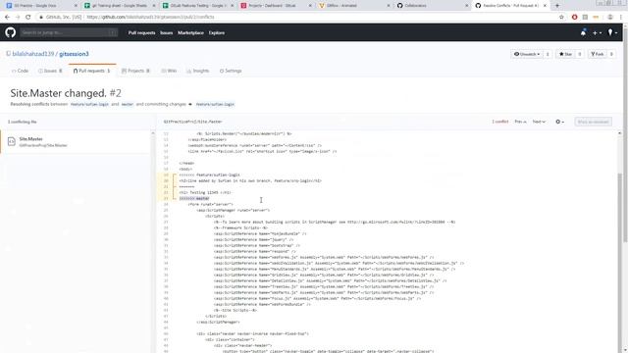Switch to the repository Issues tab
The width and height of the screenshot is (628, 353).
(x=50, y=71)
